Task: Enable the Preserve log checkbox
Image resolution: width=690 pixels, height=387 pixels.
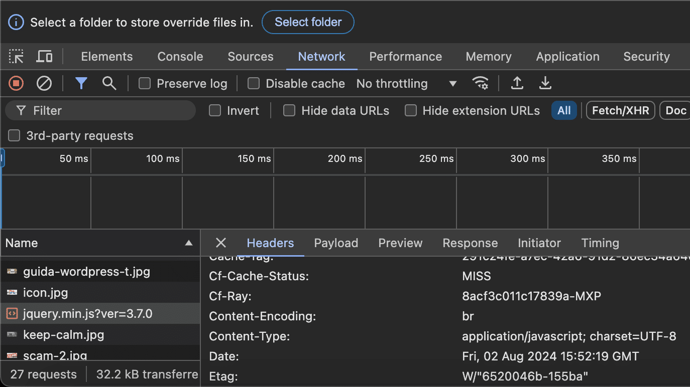Action: click(x=145, y=84)
